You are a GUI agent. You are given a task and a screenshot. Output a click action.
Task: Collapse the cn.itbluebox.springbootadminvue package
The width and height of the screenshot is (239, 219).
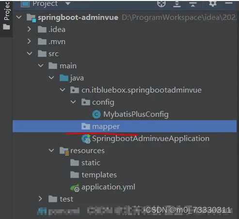click(x=63, y=90)
